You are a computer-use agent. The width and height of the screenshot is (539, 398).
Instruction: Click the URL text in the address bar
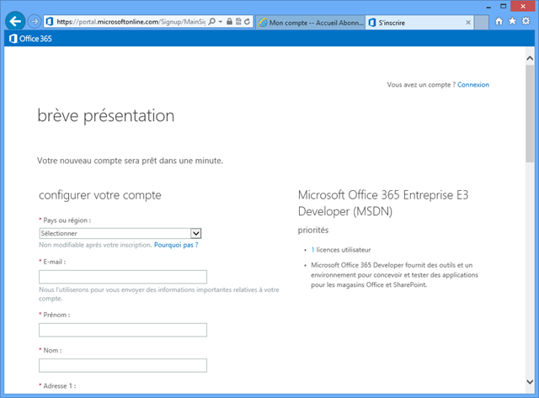point(131,22)
